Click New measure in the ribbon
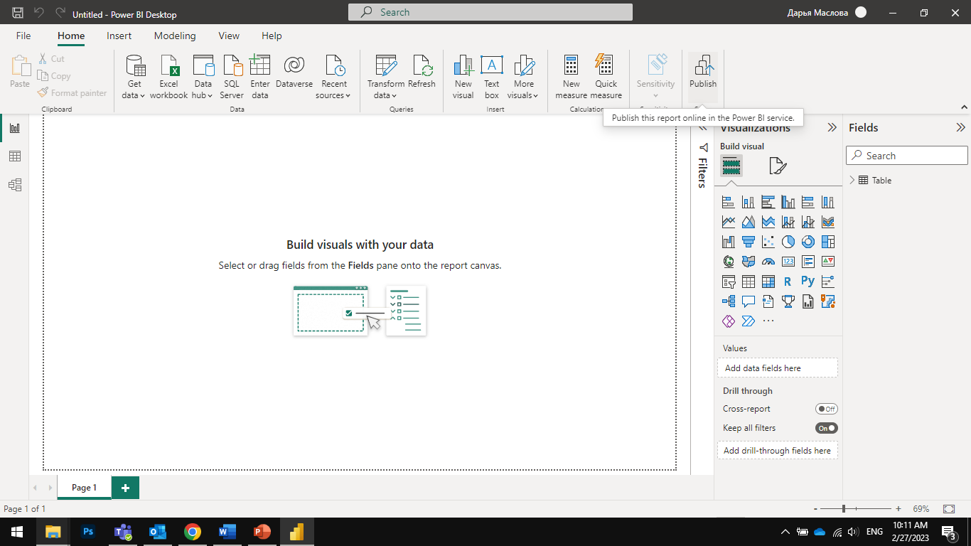 pos(572,76)
